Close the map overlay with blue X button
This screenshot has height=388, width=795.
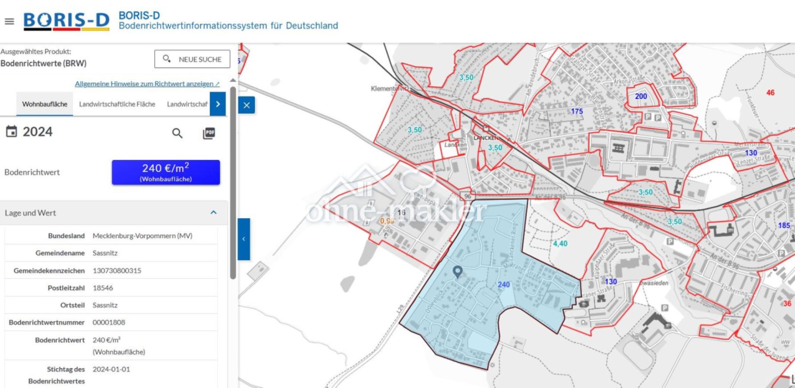(x=246, y=105)
